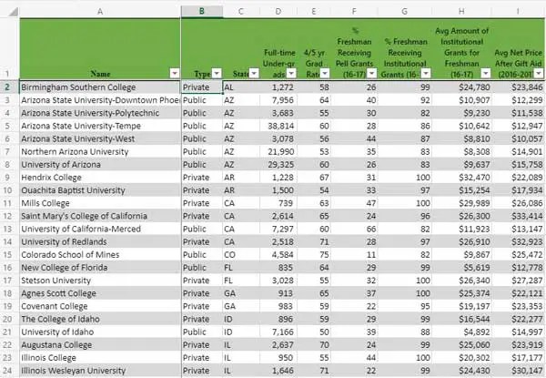The width and height of the screenshot is (546, 378).
Task: Click the Select All corner triangle
Action: tap(13, 12)
